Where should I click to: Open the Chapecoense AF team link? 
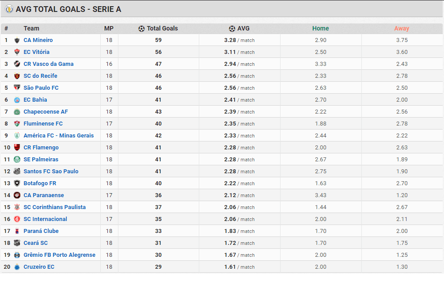pos(46,111)
